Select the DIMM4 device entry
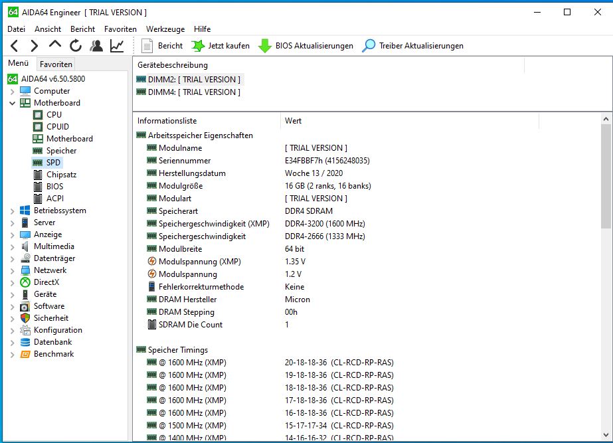The image size is (613, 443). 189,92
